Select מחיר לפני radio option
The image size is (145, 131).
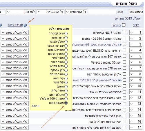click(x=66, y=58)
